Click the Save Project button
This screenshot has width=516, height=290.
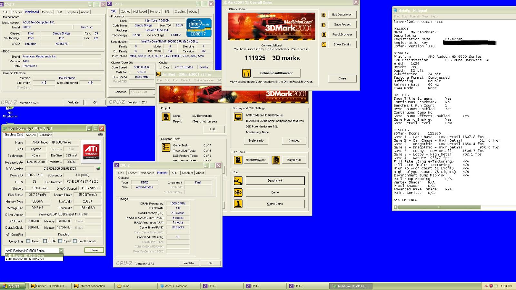[x=342, y=25]
